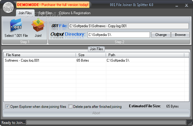Click the Output Directory input field
This screenshot has width=193, height=126.
point(119,35)
